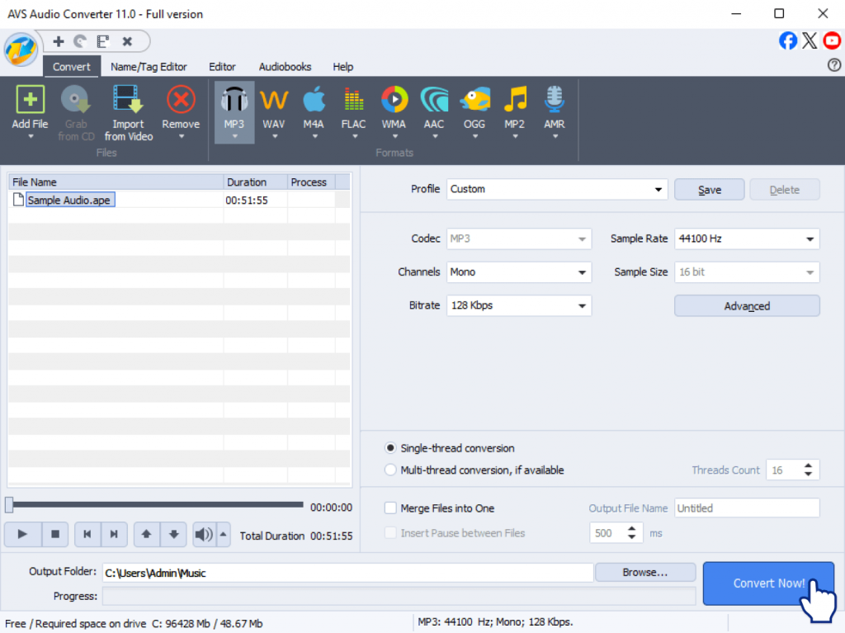Open the Sample Rate dropdown

coord(746,239)
